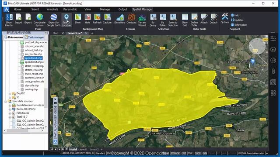Click the Attach data table icon
Image resolution: width=280 pixels, height=157 pixels.
click(x=204, y=17)
